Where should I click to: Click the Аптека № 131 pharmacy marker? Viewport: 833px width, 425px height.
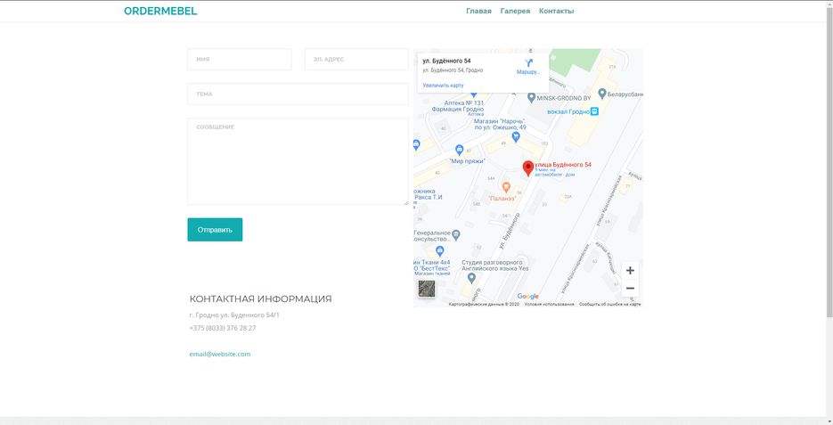473,94
